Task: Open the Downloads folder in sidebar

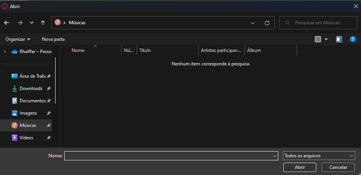Action: point(31,88)
